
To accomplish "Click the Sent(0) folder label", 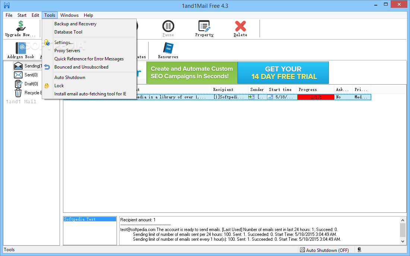I will pos(31,75).
